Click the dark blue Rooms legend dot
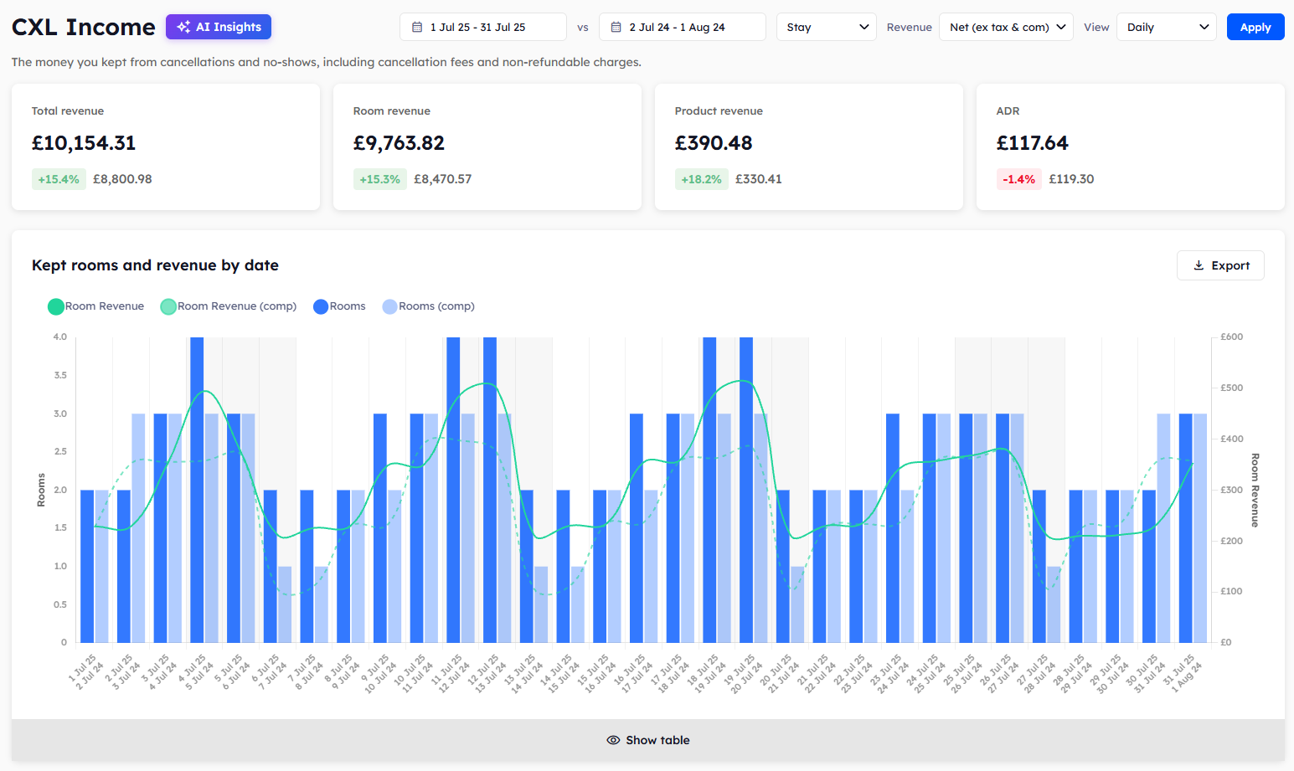Image resolution: width=1294 pixels, height=771 pixels. coord(321,306)
